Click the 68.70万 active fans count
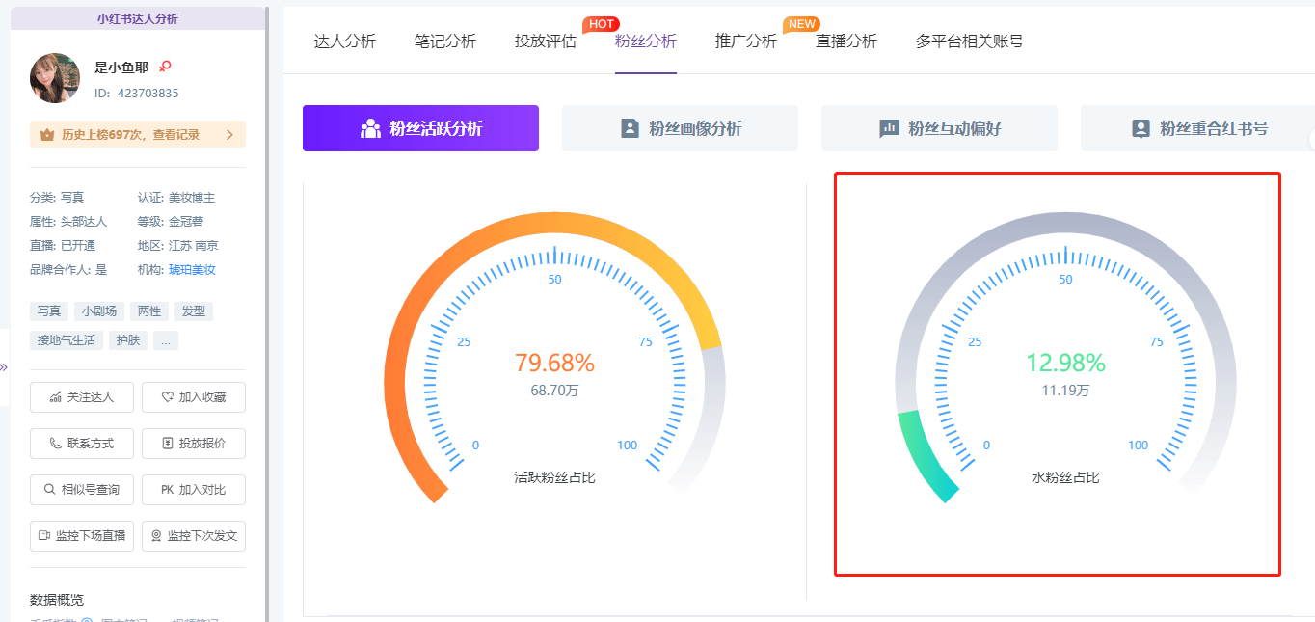Viewport: 1315px width, 622px height. [554, 391]
